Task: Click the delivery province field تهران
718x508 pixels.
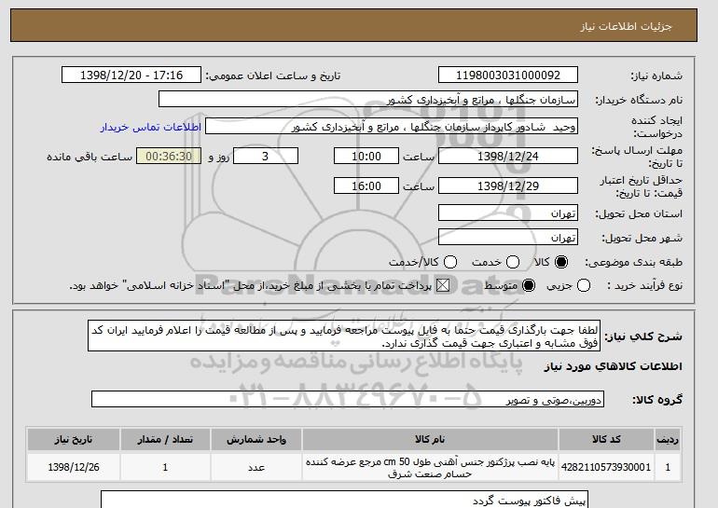Action: point(508,213)
